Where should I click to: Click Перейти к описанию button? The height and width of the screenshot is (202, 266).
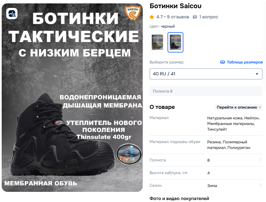(239, 107)
